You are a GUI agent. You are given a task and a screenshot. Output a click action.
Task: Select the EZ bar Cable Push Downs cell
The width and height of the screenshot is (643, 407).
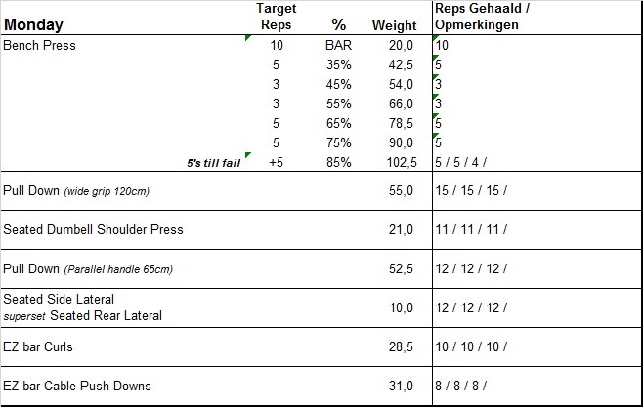(x=77, y=386)
